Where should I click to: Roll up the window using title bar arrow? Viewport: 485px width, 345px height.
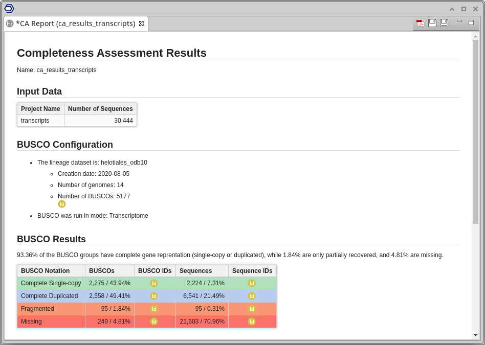click(452, 9)
